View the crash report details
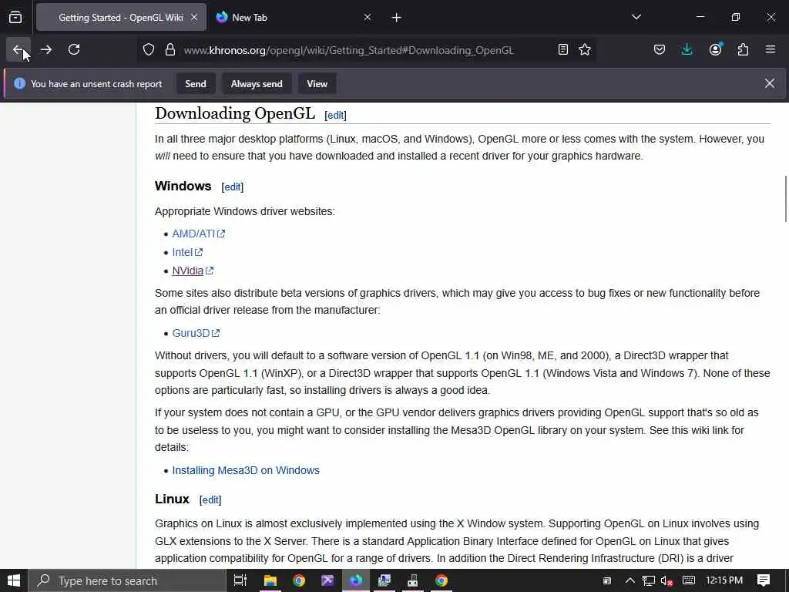Image resolution: width=789 pixels, height=592 pixels. (317, 84)
